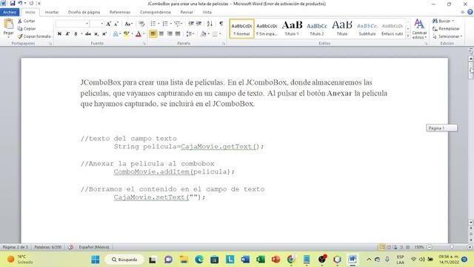
Task: Click the Reemplazar command
Action: (446, 28)
